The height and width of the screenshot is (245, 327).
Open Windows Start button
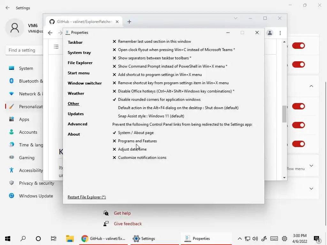8,239
